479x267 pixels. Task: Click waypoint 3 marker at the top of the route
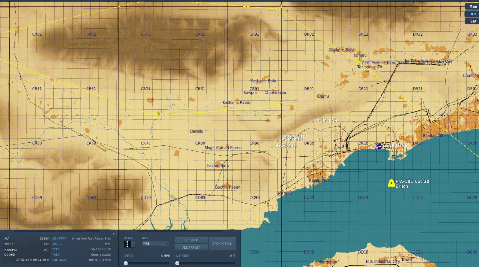(x=278, y=9)
